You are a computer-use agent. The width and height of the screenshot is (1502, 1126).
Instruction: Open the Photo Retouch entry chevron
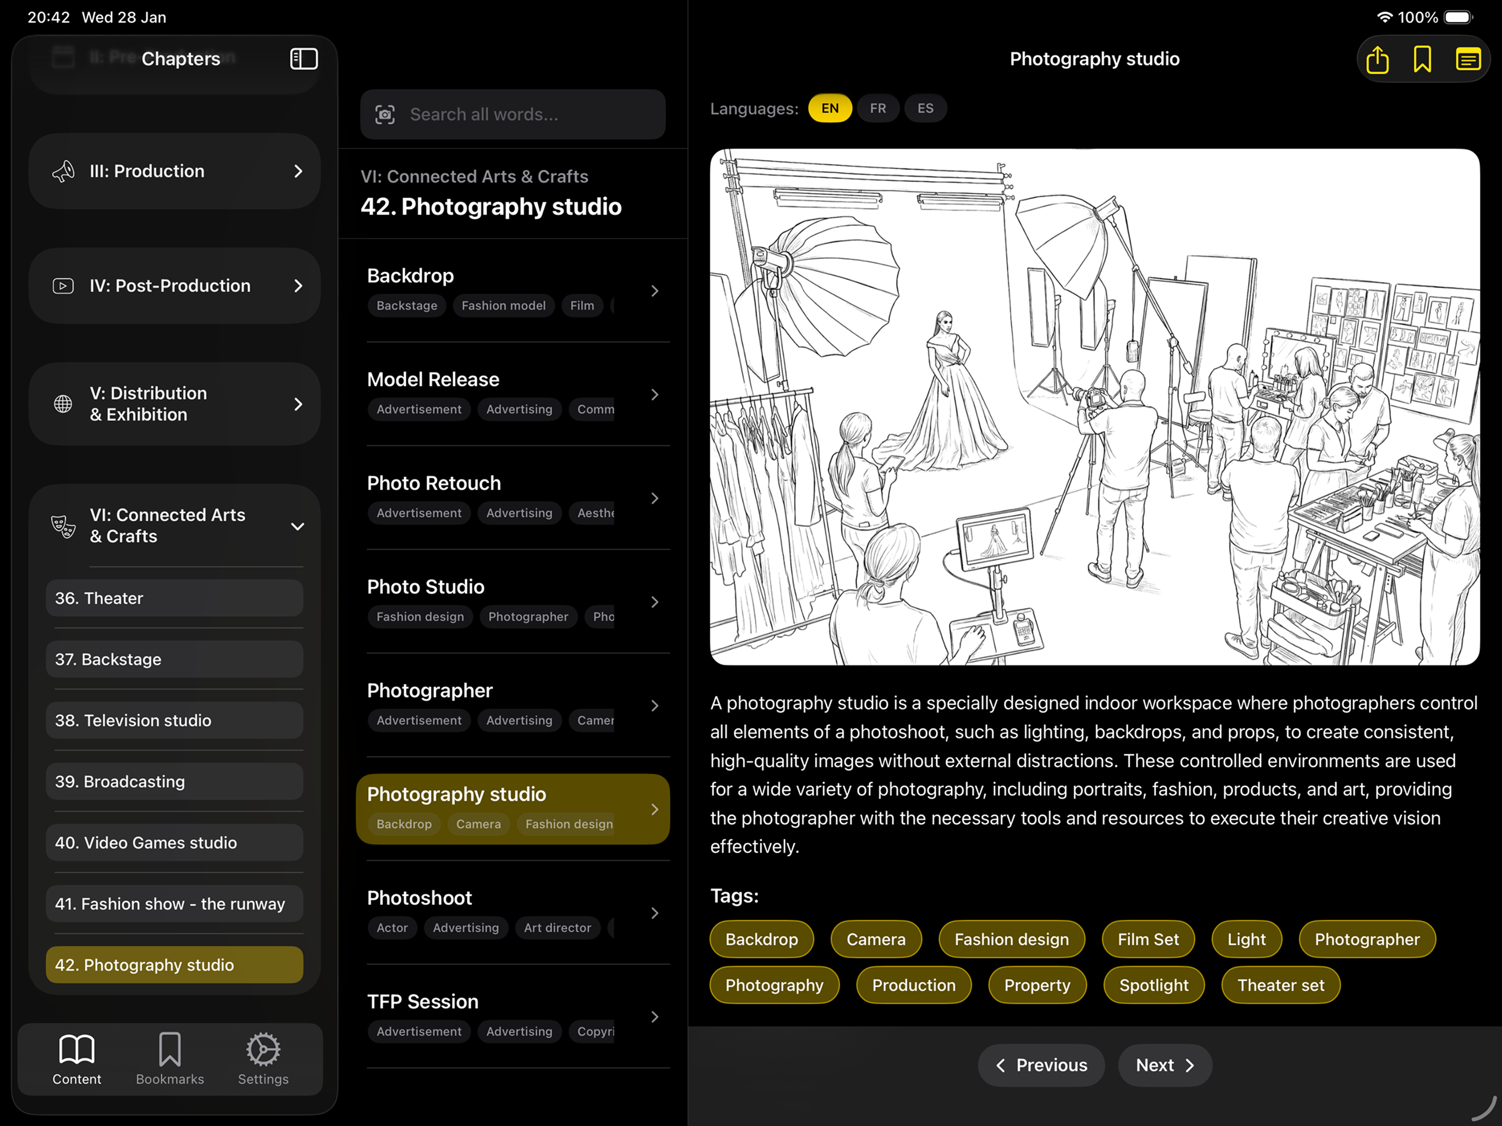click(x=655, y=499)
